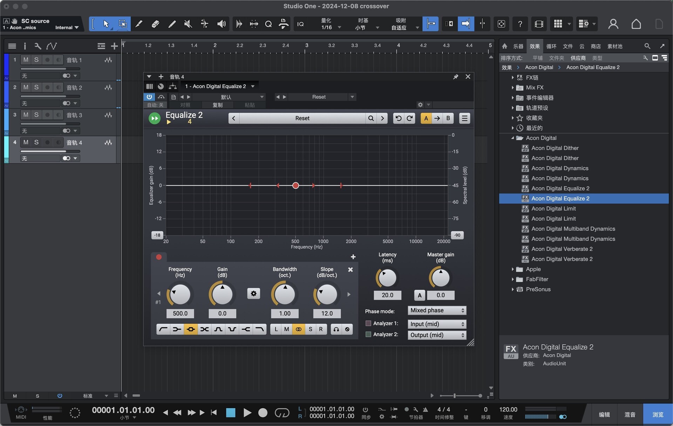The image size is (673, 426).
Task: Open the 混音 mix view
Action: pos(630,414)
